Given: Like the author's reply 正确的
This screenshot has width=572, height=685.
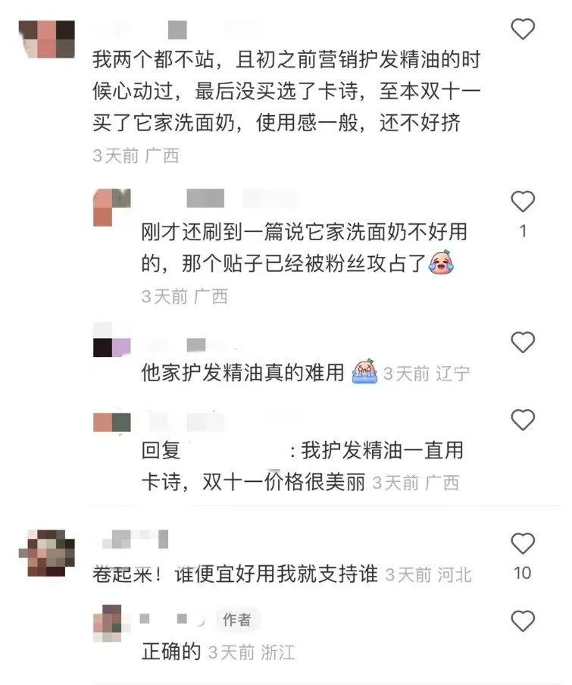Looking at the screenshot, I should pos(523,621).
